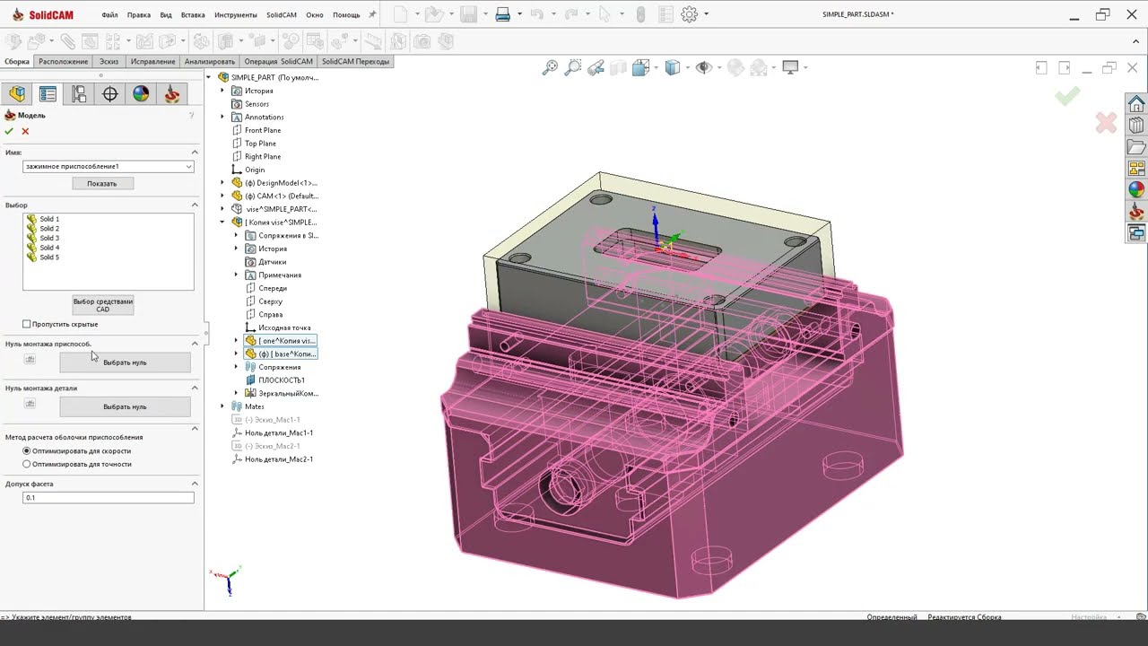Click the Показать button

[102, 183]
